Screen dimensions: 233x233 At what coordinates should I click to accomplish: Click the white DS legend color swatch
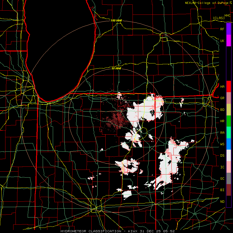pyautogui.click(x=229, y=155)
